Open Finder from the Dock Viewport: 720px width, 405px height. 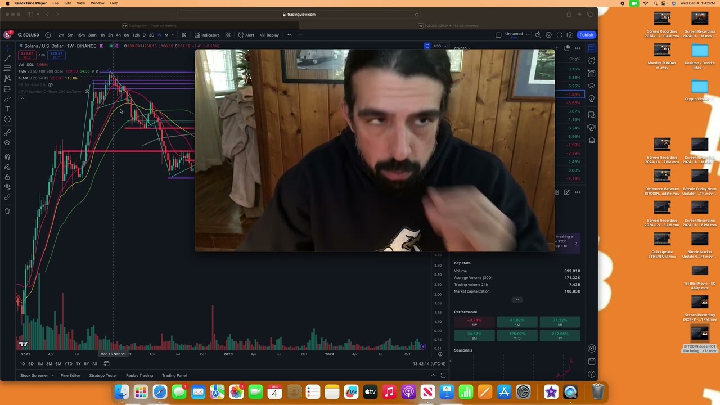pyautogui.click(x=121, y=391)
